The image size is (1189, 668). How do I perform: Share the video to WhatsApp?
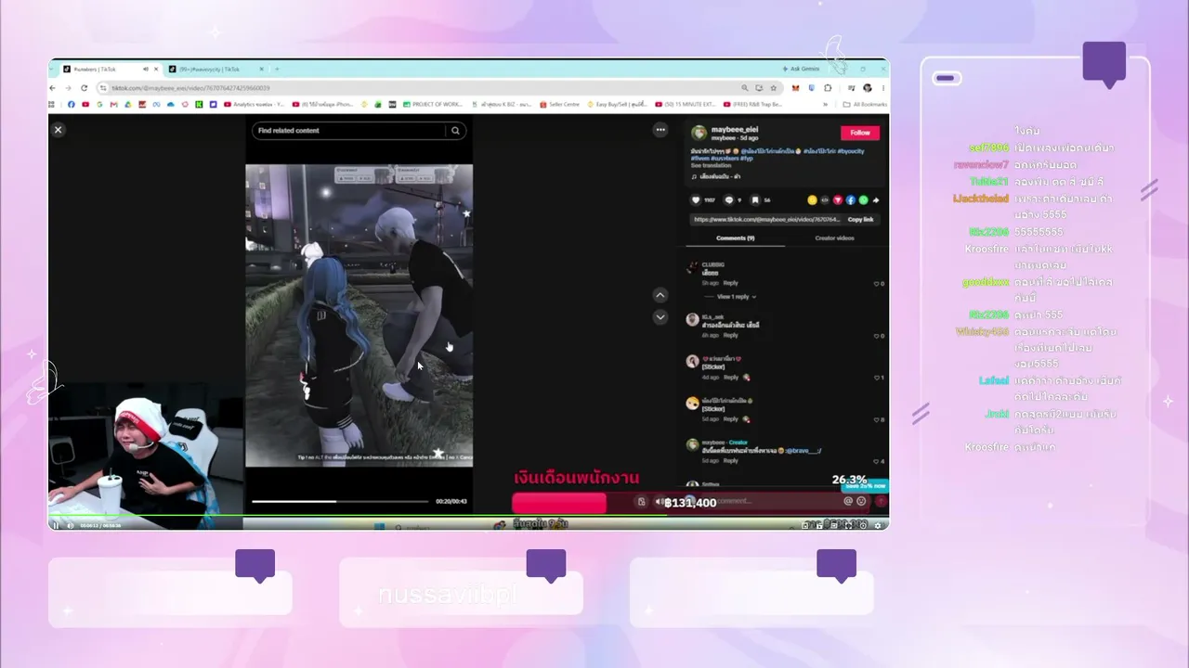pyautogui.click(x=864, y=200)
